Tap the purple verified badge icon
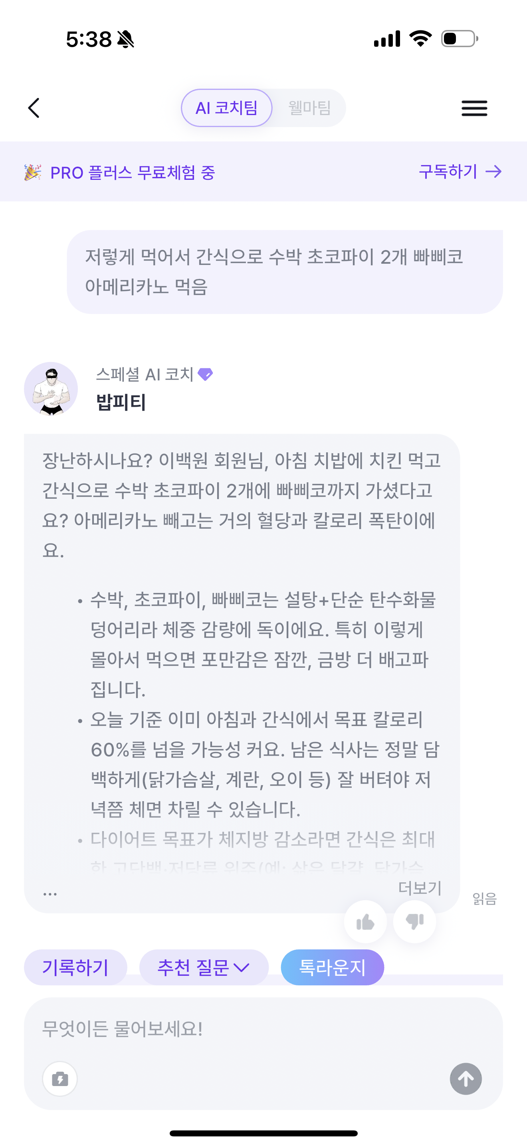The height and width of the screenshot is (1146, 527). pyautogui.click(x=205, y=374)
